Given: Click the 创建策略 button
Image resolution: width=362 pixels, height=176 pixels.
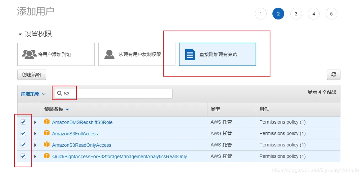Looking at the screenshot, I should coord(32,75).
